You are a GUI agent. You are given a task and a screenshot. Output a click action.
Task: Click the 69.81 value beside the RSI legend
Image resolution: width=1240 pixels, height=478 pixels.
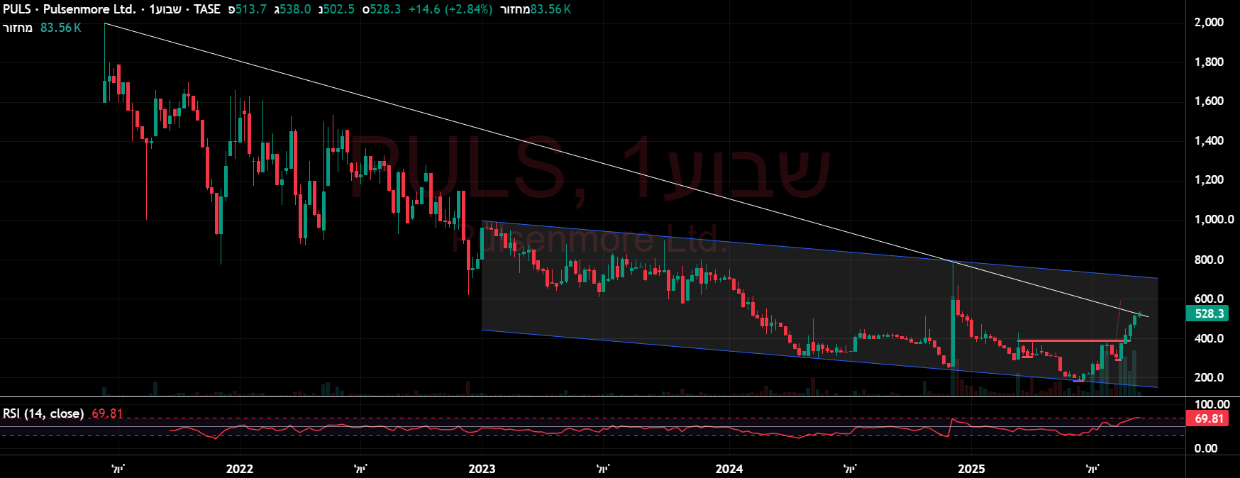(107, 413)
